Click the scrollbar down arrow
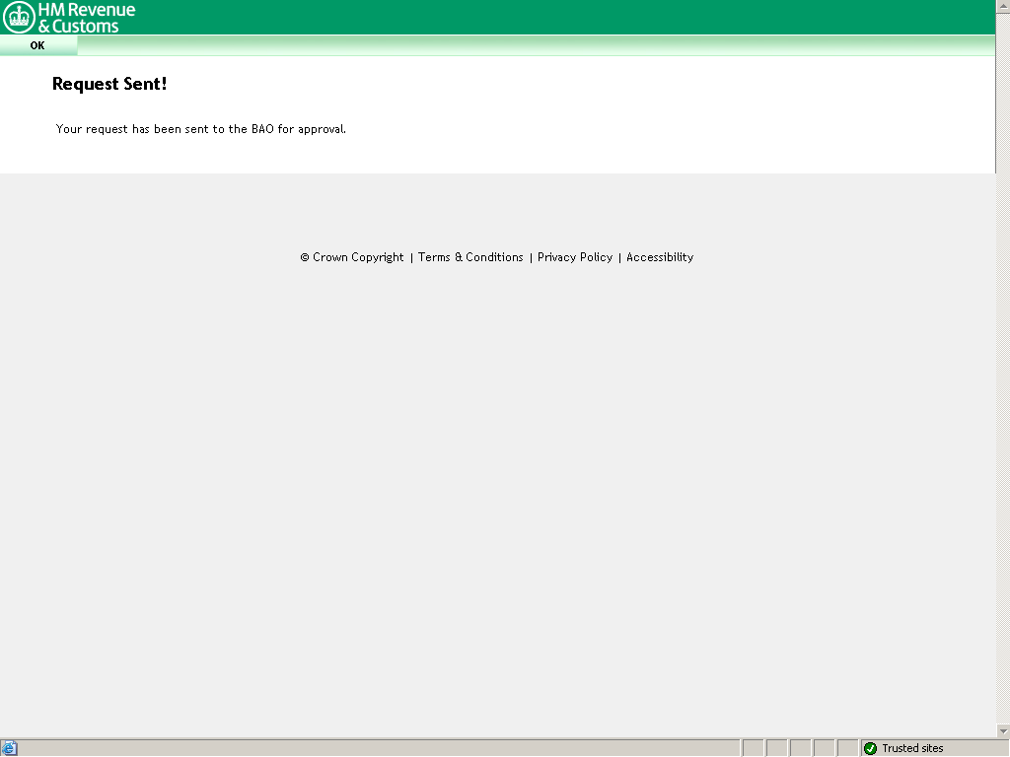 1002,730
